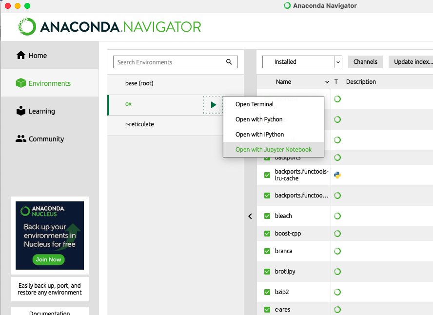
Task: Toggle the backports.functoo… package checkbox
Action: coord(267,196)
